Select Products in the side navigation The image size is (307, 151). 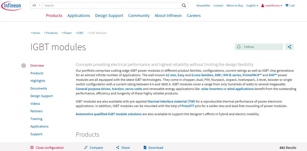tap(37, 73)
